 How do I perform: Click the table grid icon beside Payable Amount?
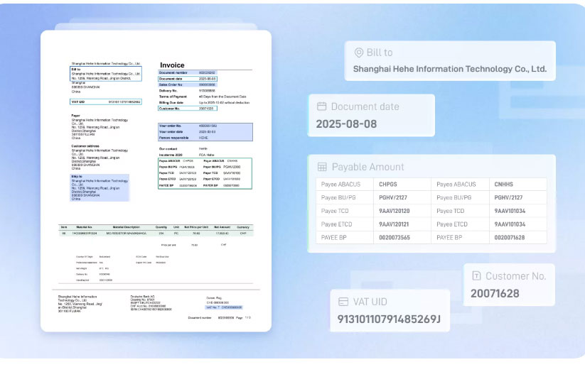322,167
